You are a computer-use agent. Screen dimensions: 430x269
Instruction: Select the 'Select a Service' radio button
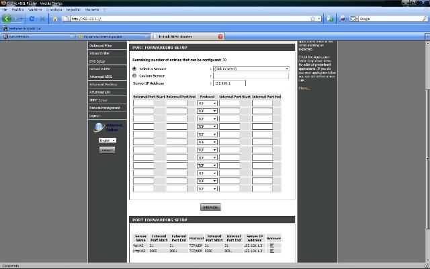click(x=134, y=69)
